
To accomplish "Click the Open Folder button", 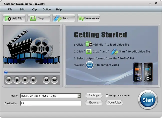I will 114,103.
